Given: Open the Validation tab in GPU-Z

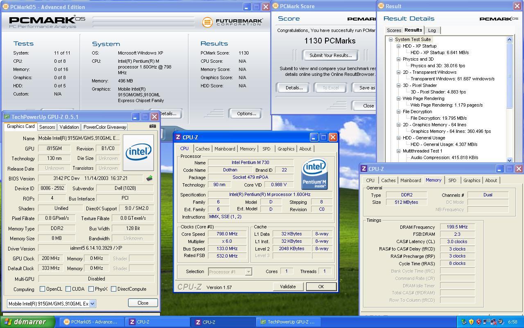Looking at the screenshot, I should click(69, 127).
